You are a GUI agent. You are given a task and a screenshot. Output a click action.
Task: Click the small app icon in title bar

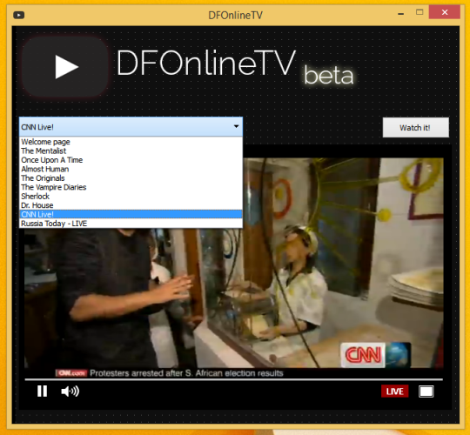[18, 15]
